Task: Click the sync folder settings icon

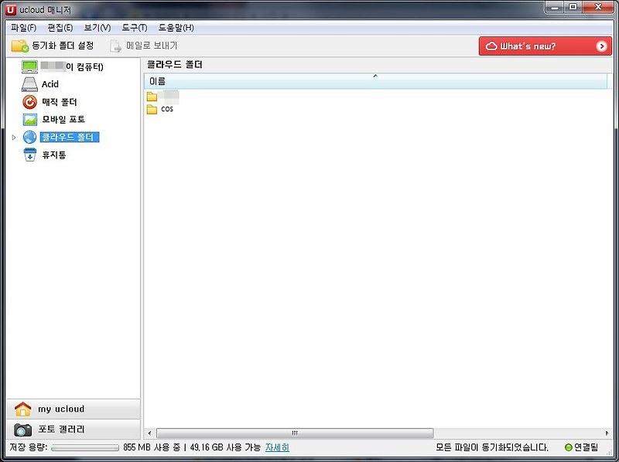Action: point(20,46)
